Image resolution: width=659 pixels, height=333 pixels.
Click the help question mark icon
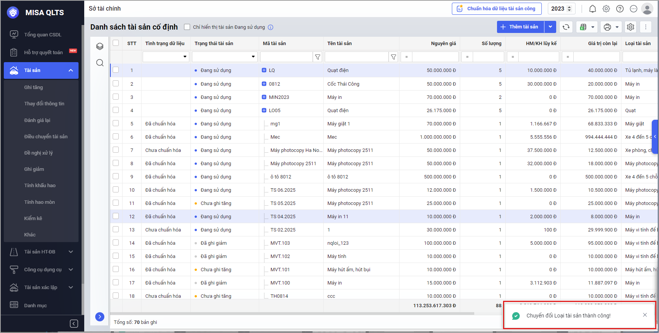coord(620,9)
